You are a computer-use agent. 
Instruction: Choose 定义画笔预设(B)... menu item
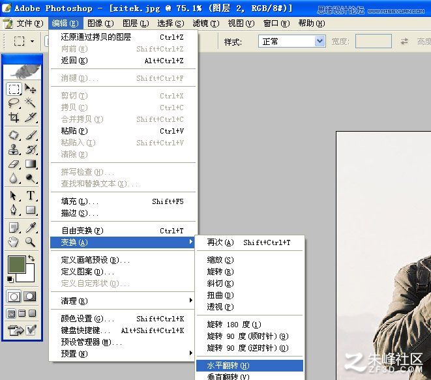(122, 260)
